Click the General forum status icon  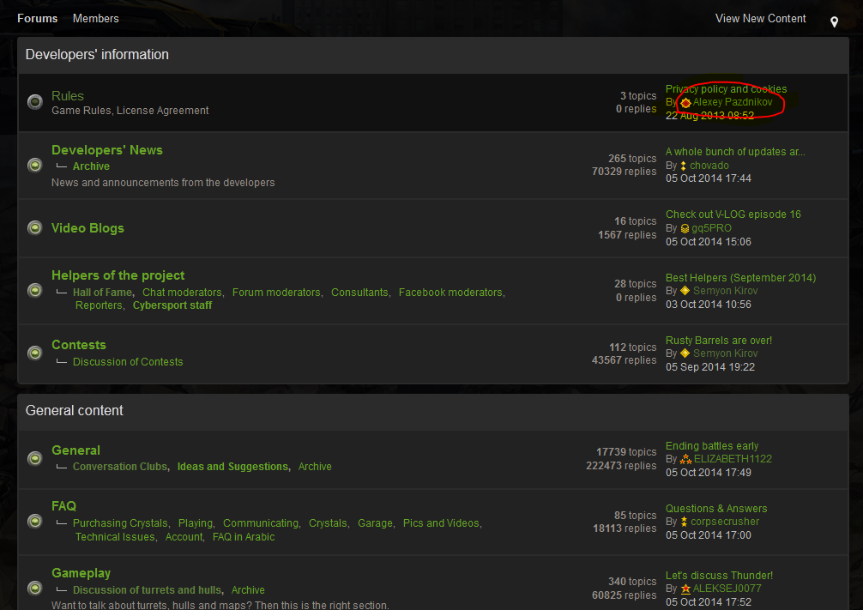(35, 458)
